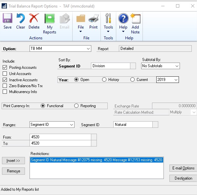Expand the Ranges Segment ID dropdown
The height and width of the screenshot is (195, 197).
[72, 125]
